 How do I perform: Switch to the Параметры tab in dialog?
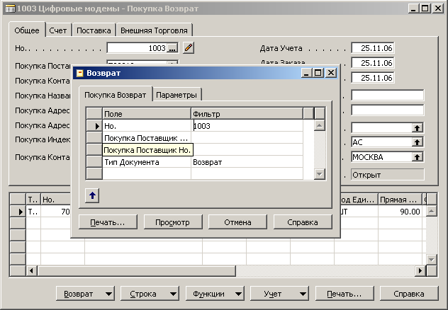177,95
